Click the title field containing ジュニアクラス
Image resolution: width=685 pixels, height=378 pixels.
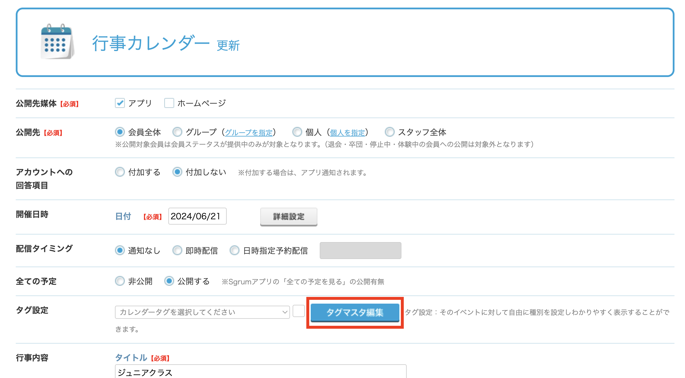(261, 372)
